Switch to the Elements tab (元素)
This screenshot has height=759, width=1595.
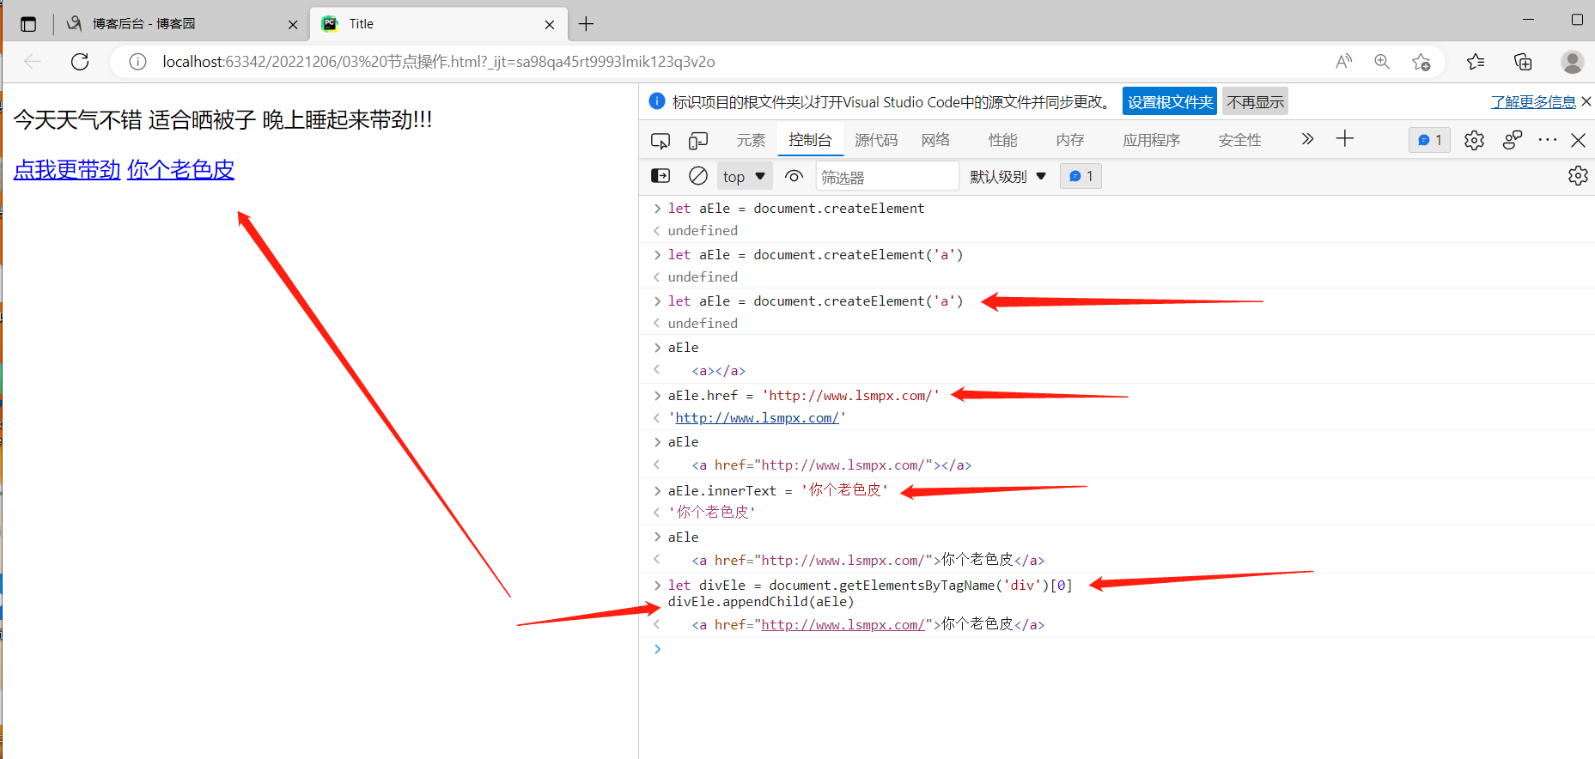click(x=751, y=140)
